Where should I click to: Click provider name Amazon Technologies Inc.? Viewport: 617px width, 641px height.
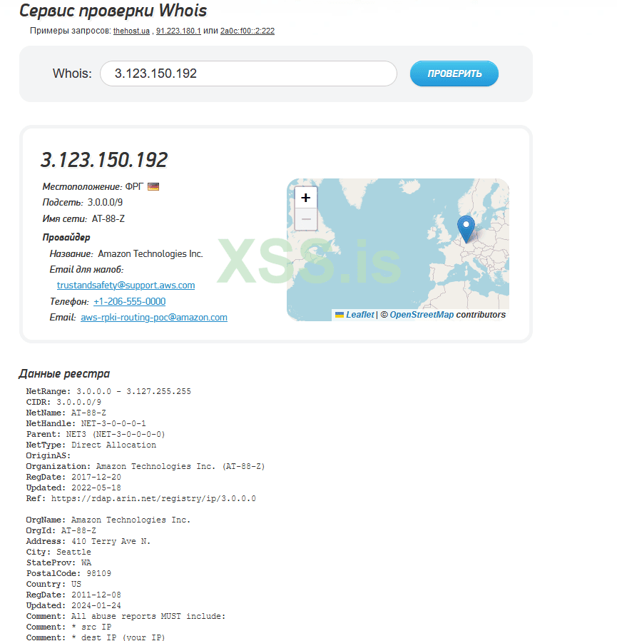point(151,254)
